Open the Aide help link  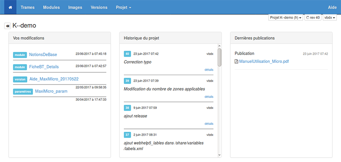pos(332,7)
